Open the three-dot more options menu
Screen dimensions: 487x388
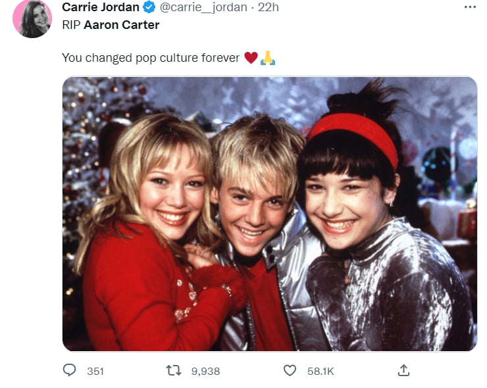coord(470,7)
